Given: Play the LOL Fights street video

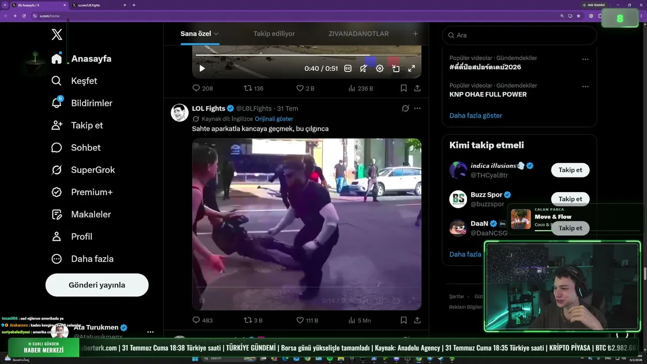Looking at the screenshot, I should (306, 224).
